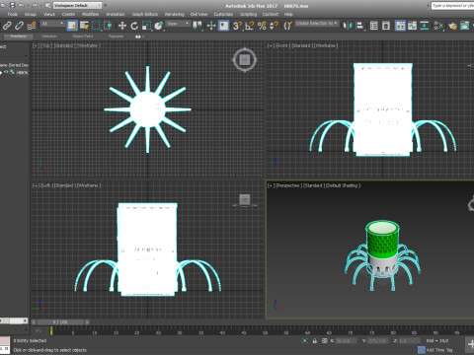Open the Material Editor icon

click(x=438, y=26)
